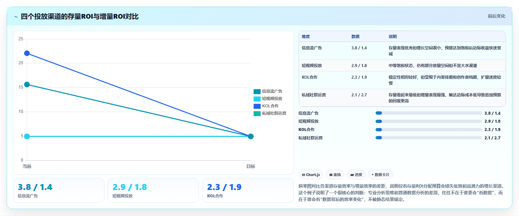Click the description starting 存量表现优秀但增长空间很小

[x=445, y=51]
